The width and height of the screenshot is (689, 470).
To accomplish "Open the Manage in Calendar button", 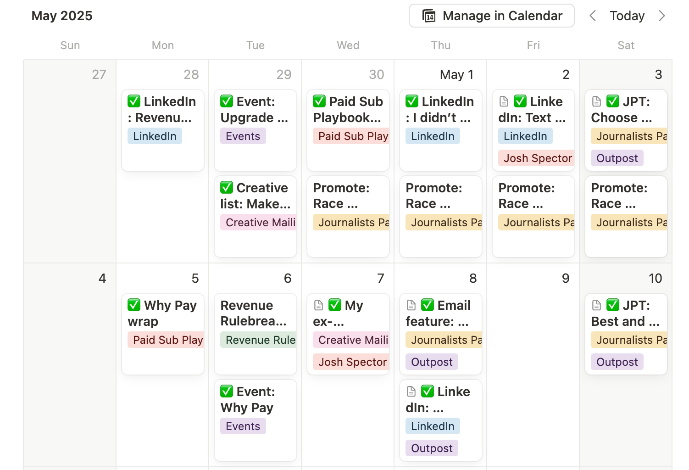I will [492, 16].
